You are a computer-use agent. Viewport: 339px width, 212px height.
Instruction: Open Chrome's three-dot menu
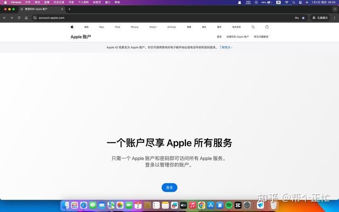point(334,18)
